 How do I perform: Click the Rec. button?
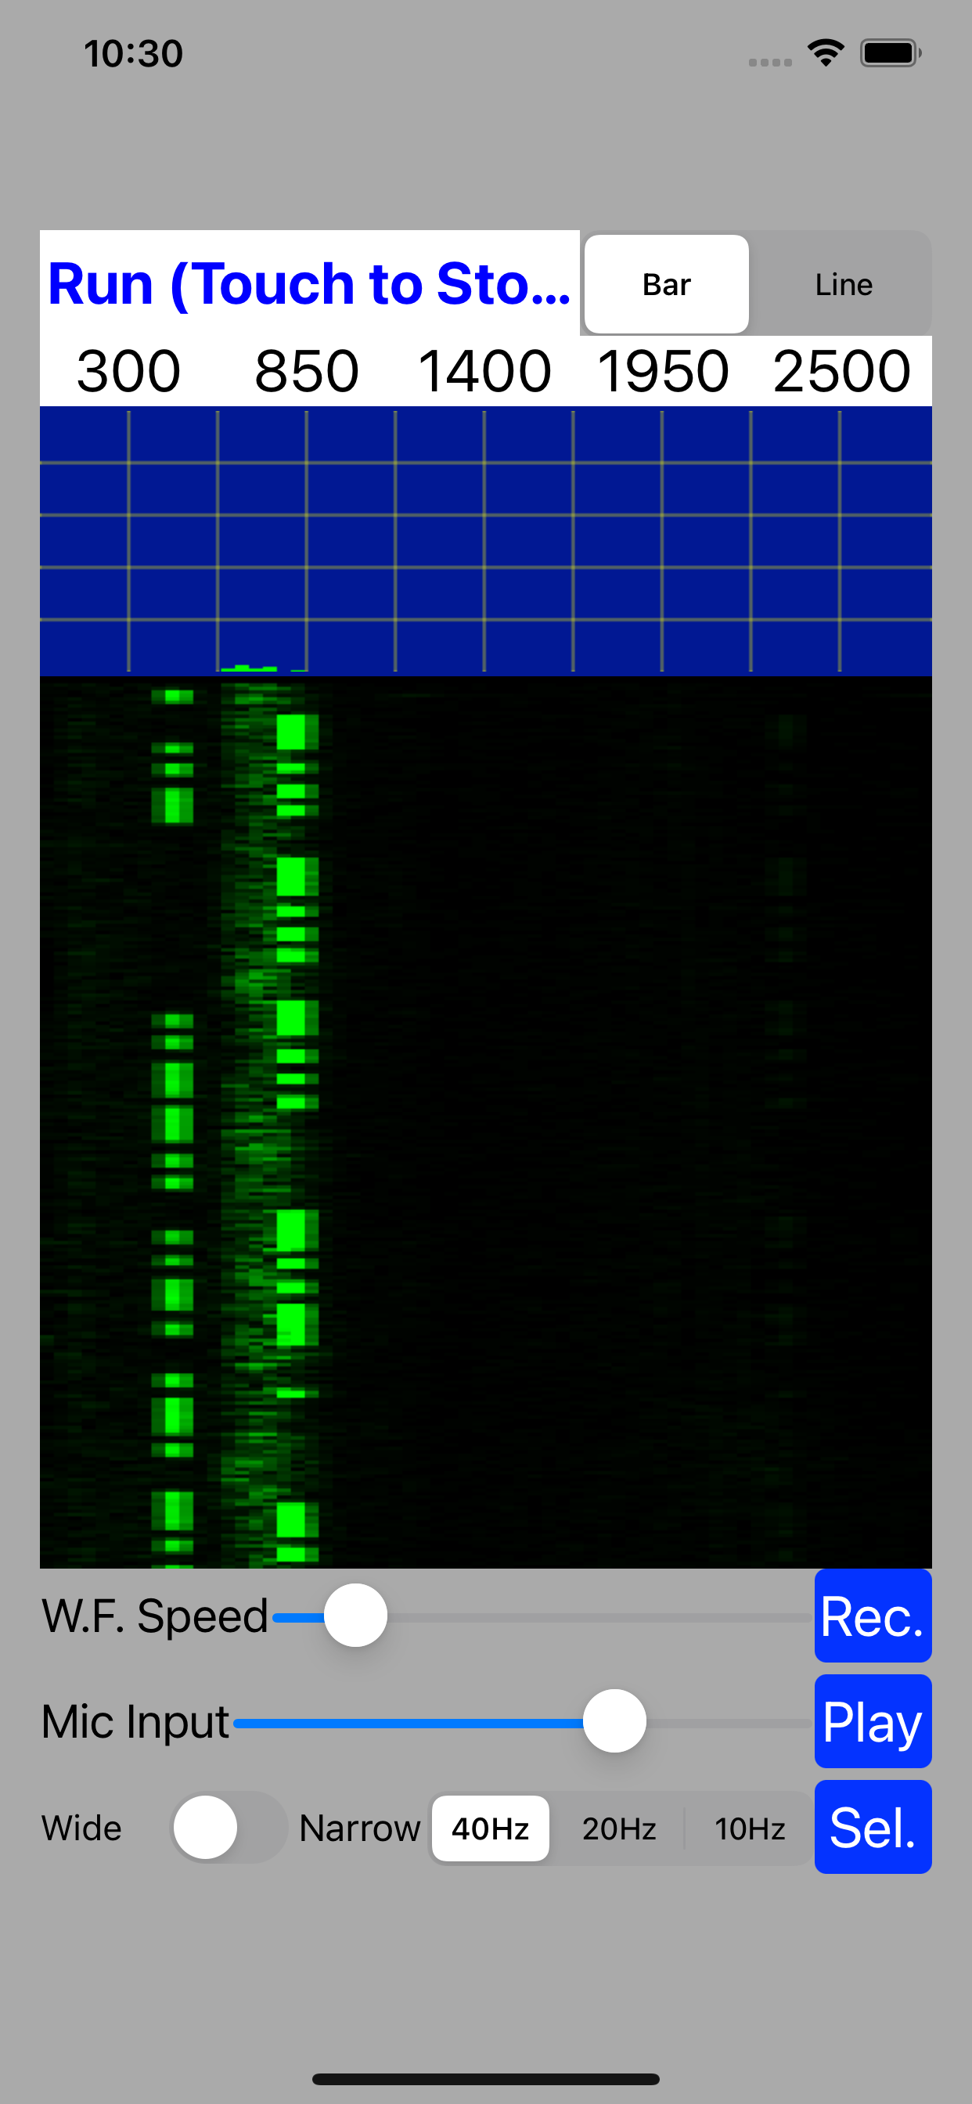[x=873, y=1616]
